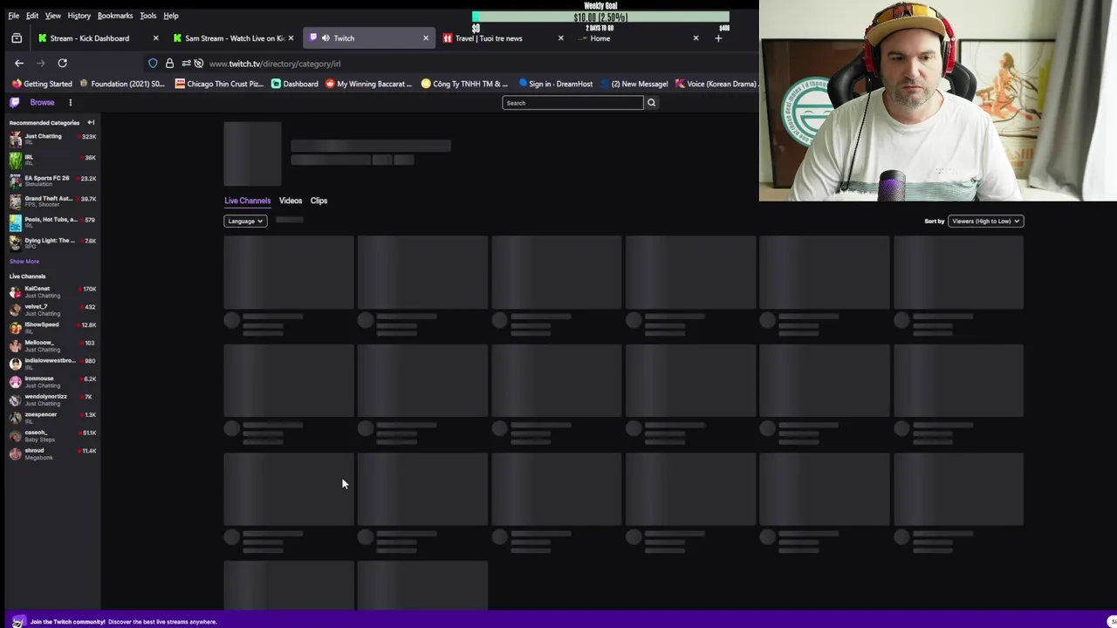View site info via the padlock icon

[169, 64]
